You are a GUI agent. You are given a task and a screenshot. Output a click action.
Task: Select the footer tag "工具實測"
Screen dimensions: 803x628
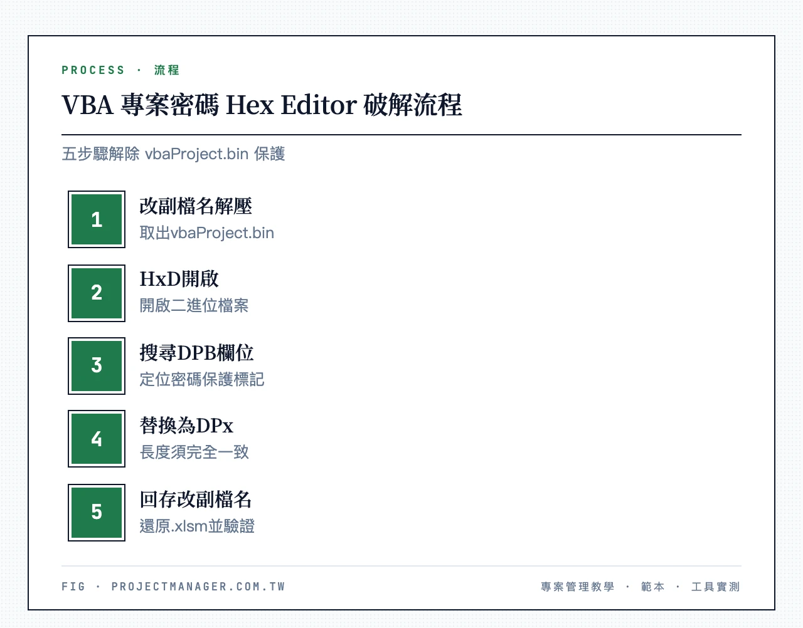coord(716,587)
